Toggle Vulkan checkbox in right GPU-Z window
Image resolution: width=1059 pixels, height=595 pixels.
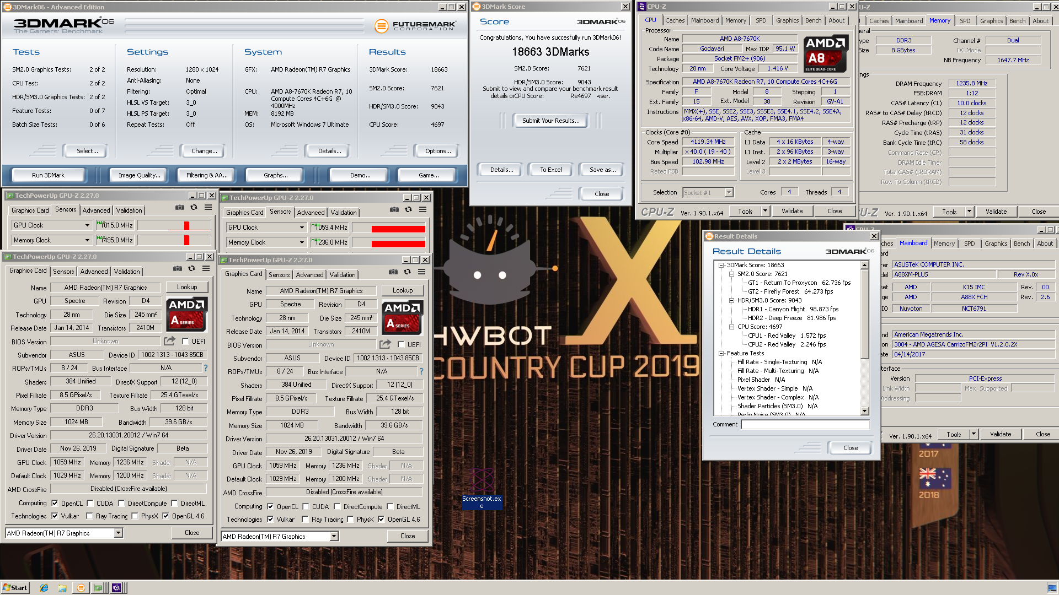(x=270, y=519)
